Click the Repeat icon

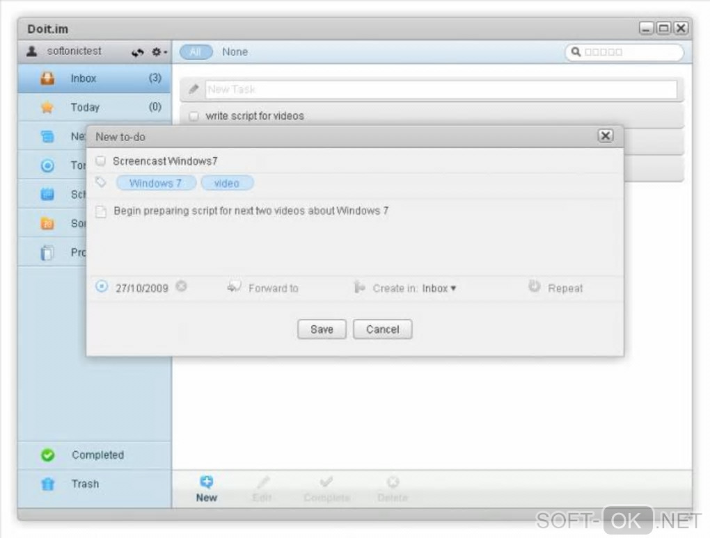pyautogui.click(x=535, y=286)
